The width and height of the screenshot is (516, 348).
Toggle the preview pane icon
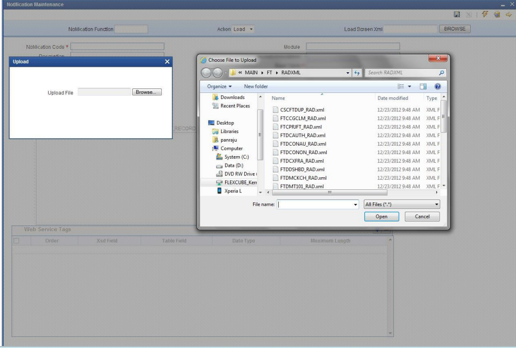point(423,86)
